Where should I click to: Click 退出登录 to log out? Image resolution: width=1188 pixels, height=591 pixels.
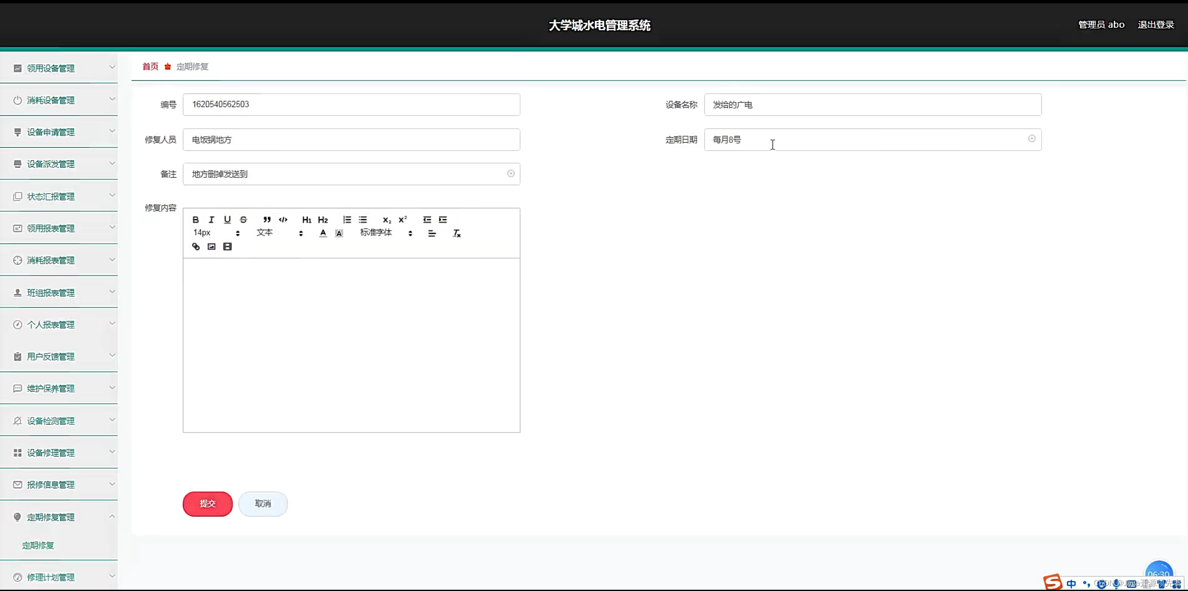[1155, 25]
